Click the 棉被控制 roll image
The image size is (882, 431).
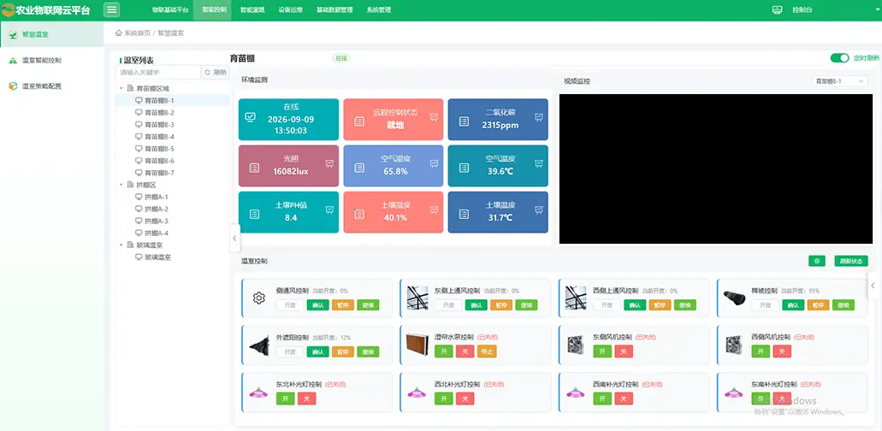[x=733, y=298]
